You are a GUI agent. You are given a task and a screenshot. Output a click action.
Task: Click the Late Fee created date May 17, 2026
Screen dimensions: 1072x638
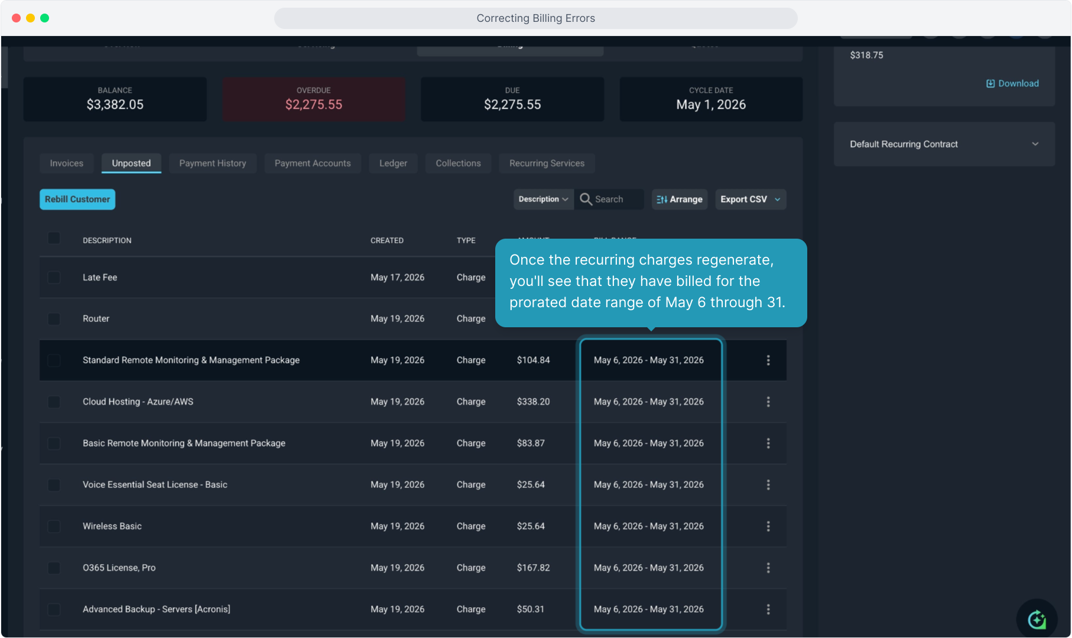tap(397, 278)
